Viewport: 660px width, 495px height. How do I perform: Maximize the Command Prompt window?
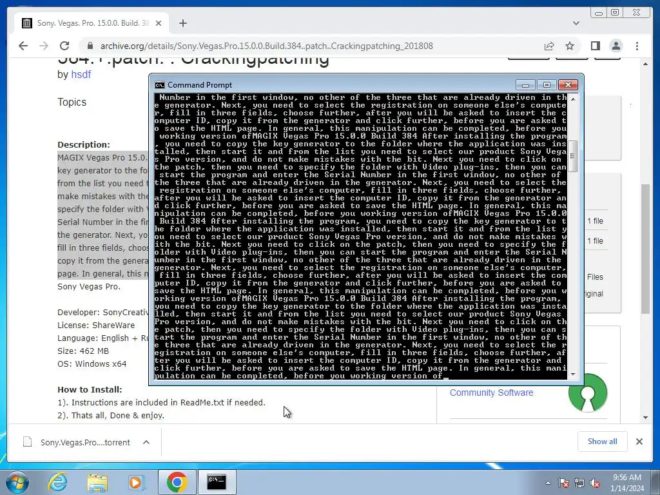tap(547, 85)
